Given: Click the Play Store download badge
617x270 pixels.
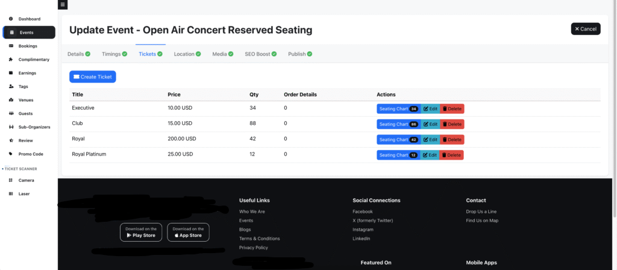Looking at the screenshot, I should [x=141, y=232].
